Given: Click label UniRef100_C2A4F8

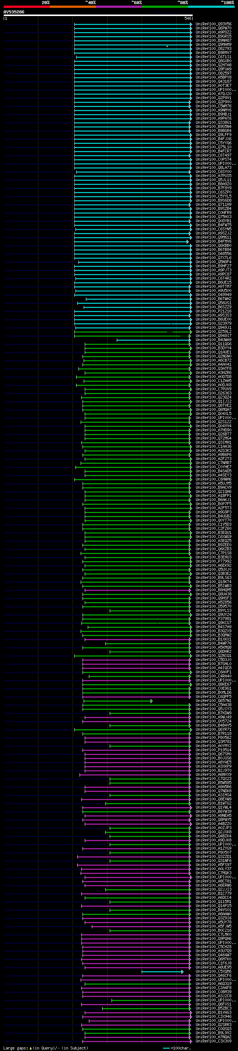Looking at the screenshot, I should click(x=213, y=988).
